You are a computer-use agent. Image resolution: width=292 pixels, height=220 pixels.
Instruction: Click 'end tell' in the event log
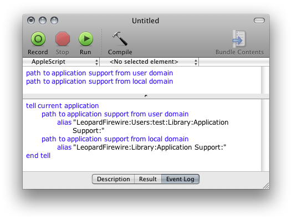(x=38, y=156)
